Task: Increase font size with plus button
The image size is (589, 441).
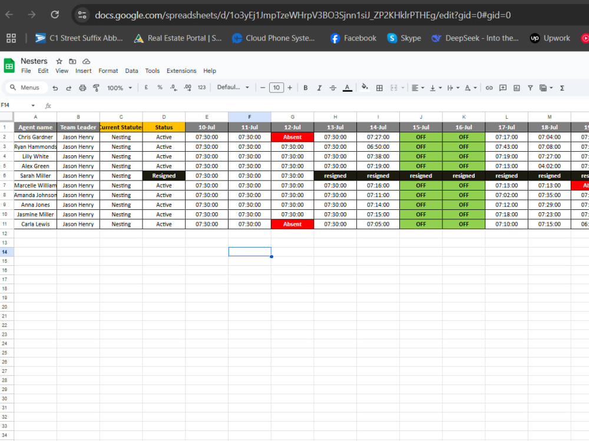Action: [x=290, y=88]
